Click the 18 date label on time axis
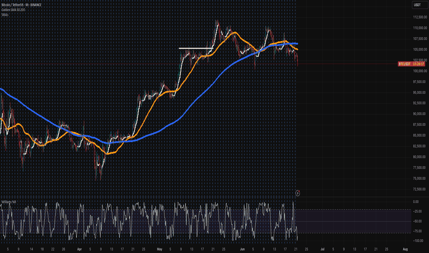The image size is (429, 253). (x=42, y=249)
